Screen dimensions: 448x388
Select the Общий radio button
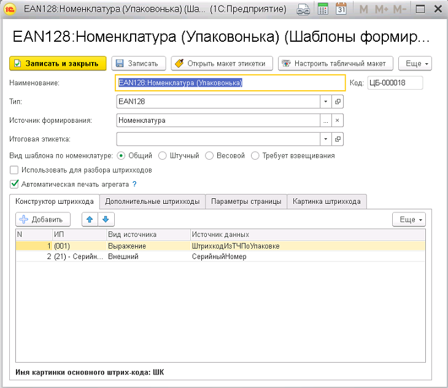click(121, 156)
